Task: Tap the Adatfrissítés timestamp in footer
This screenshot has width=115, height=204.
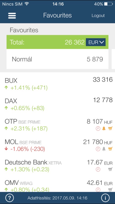Action: pyautogui.click(x=57, y=198)
